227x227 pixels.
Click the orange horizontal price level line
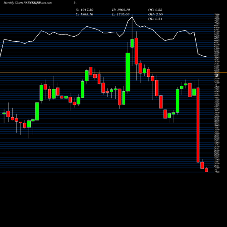click(113, 72)
